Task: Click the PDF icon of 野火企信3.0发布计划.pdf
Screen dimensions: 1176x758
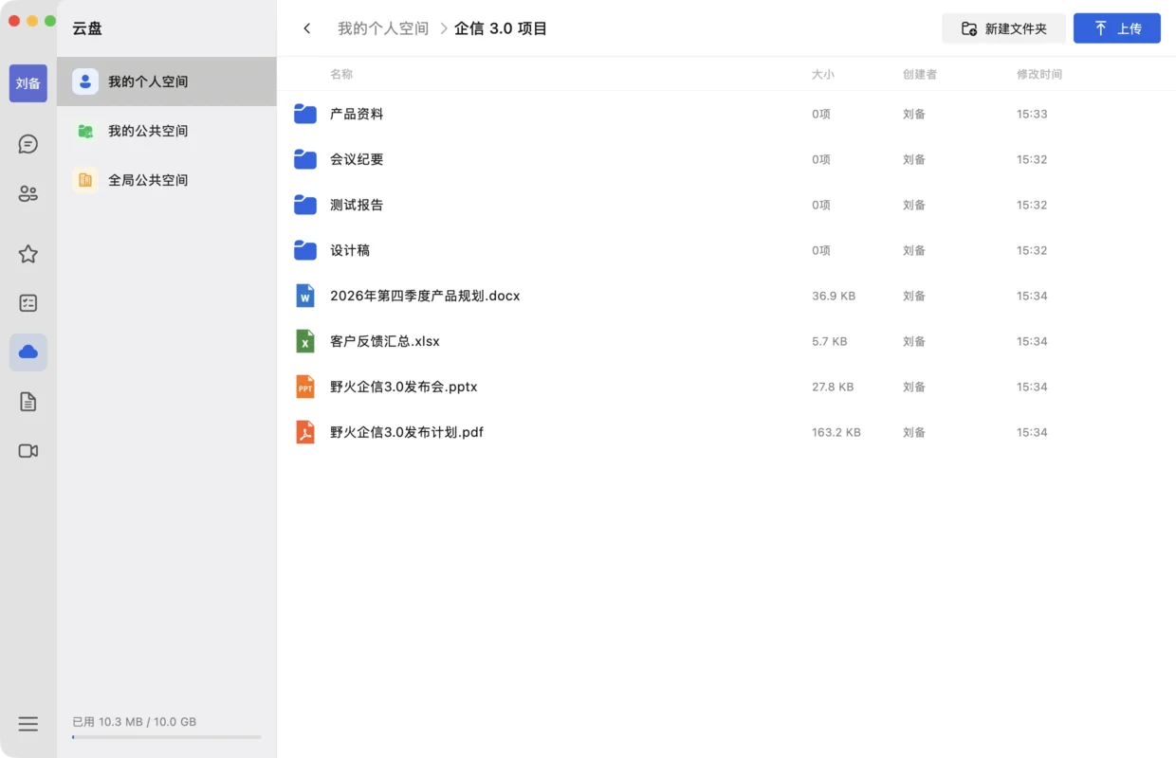Action: pos(305,432)
